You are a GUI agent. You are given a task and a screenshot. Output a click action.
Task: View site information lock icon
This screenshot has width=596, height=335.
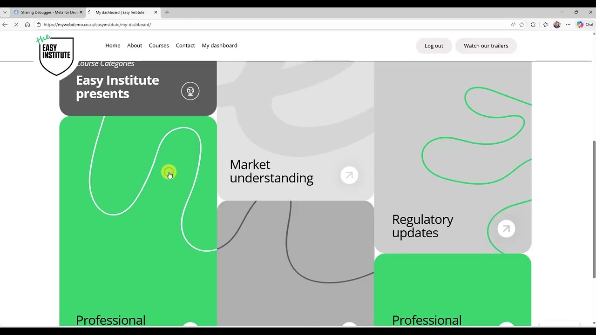pos(39,25)
